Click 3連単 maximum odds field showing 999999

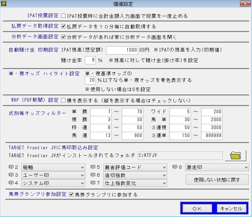[x=212, y=135]
